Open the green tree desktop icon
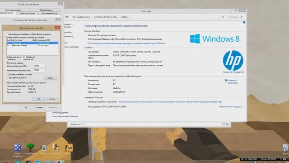This screenshot has width=289, height=163. coord(30,148)
